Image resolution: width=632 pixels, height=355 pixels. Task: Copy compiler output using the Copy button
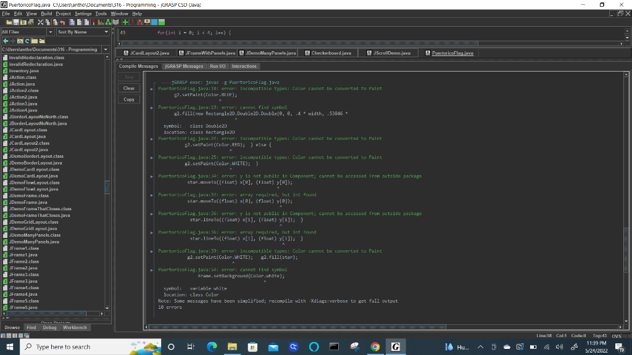point(128,99)
